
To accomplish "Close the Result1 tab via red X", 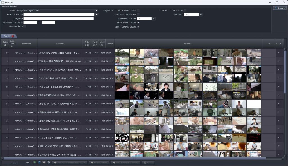I will tap(13, 36).
